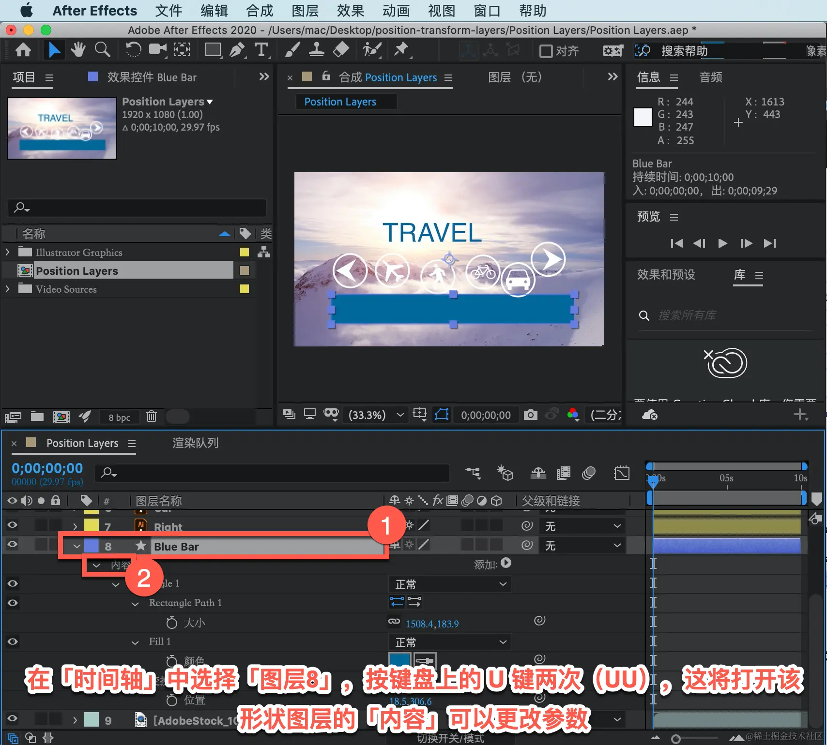
Task: Toggle visibility of Fill 1
Action: pos(12,641)
